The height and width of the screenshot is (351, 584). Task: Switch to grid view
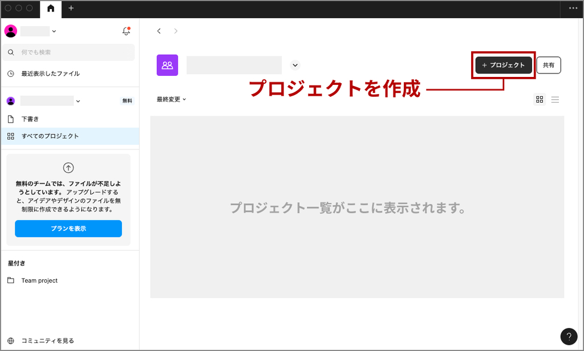(540, 99)
